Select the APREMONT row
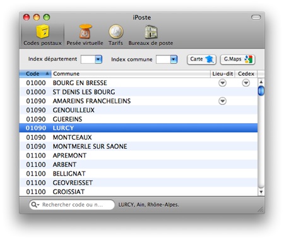Screen dimensions: 284x240 138,156
